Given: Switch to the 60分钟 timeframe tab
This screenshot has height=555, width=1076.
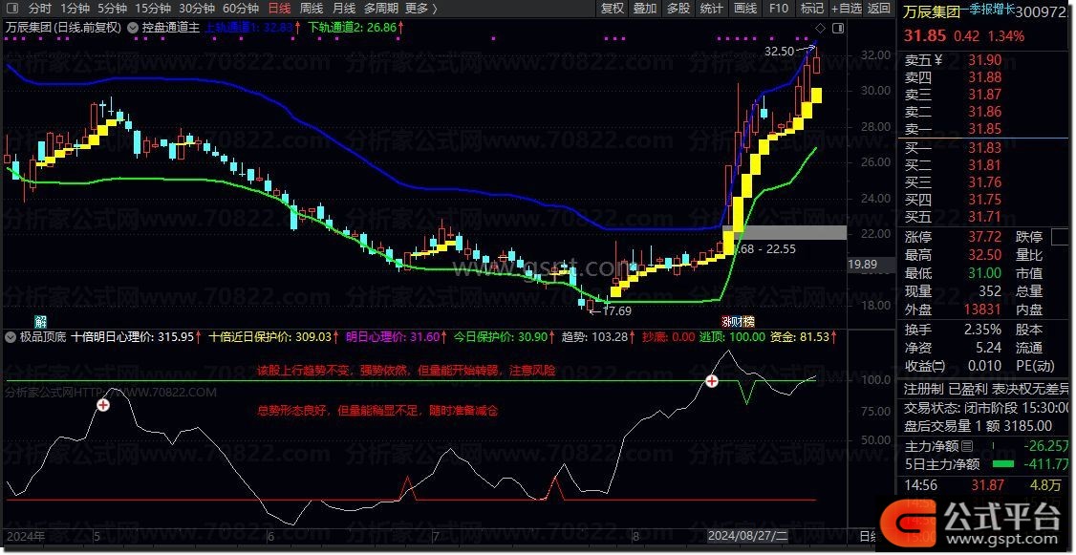Looking at the screenshot, I should [241, 9].
